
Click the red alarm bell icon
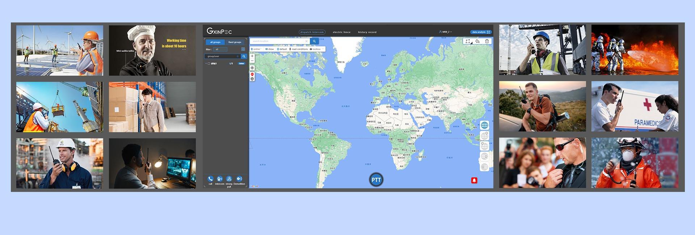point(474,180)
